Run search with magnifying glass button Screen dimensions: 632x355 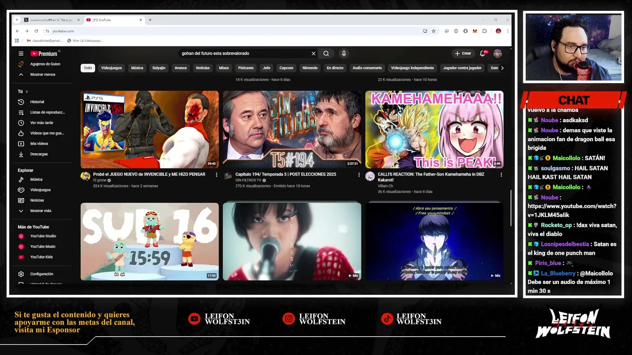pyautogui.click(x=326, y=53)
